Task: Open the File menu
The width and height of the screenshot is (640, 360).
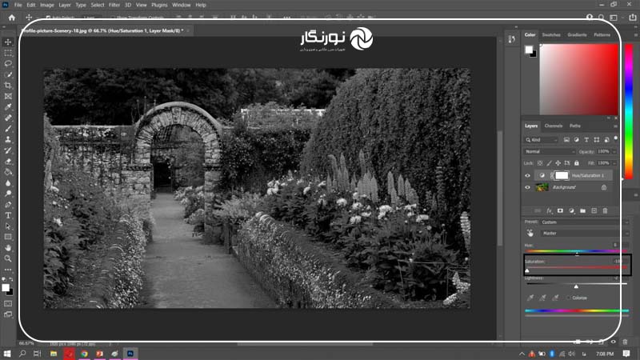Action: coord(18,5)
